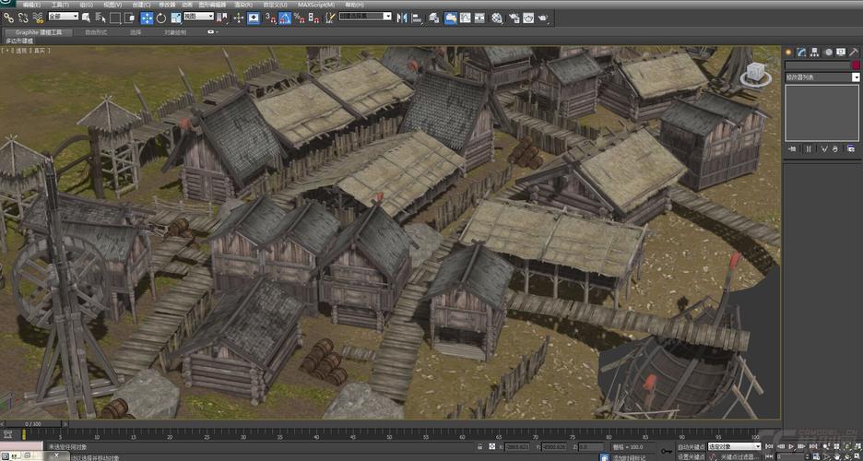
Task: Open the selection filter dropdown
Action: (63, 17)
